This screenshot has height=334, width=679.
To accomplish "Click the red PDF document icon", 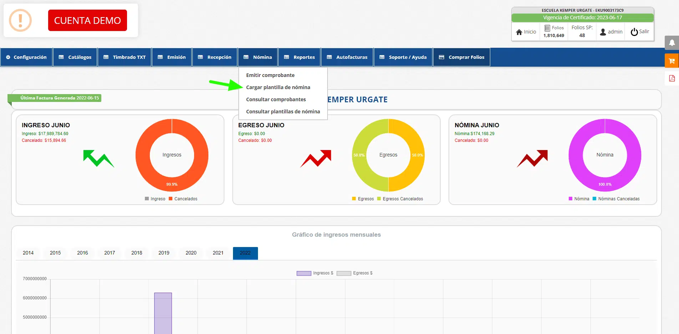I will tap(672, 78).
